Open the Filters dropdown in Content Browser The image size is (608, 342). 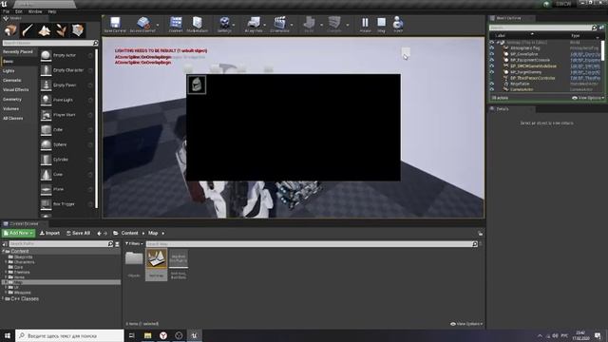134,243
